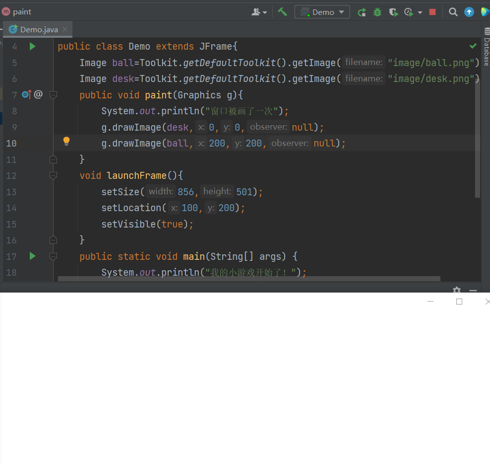Click line number 13 in the gutter
The height and width of the screenshot is (463, 490).
click(x=11, y=192)
